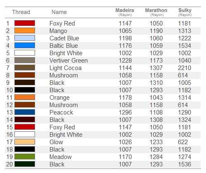Click the Madeira Rayon column header

coord(125,12)
